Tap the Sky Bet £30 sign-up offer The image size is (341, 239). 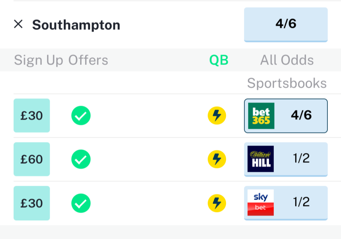point(32,203)
